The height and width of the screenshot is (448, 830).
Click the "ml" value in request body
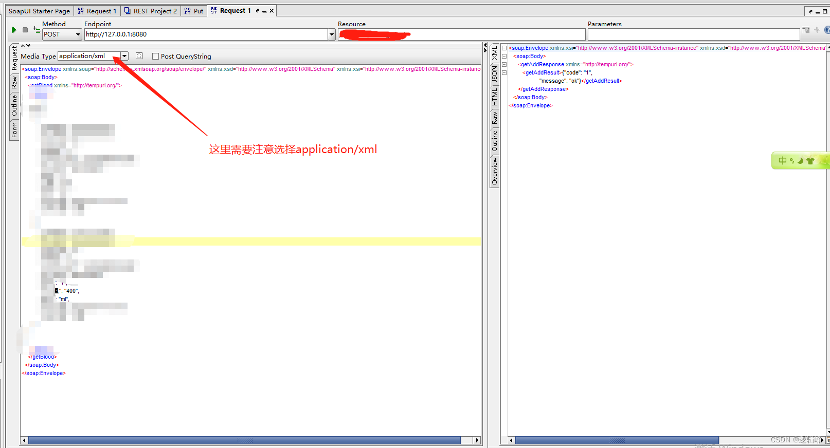(x=63, y=300)
